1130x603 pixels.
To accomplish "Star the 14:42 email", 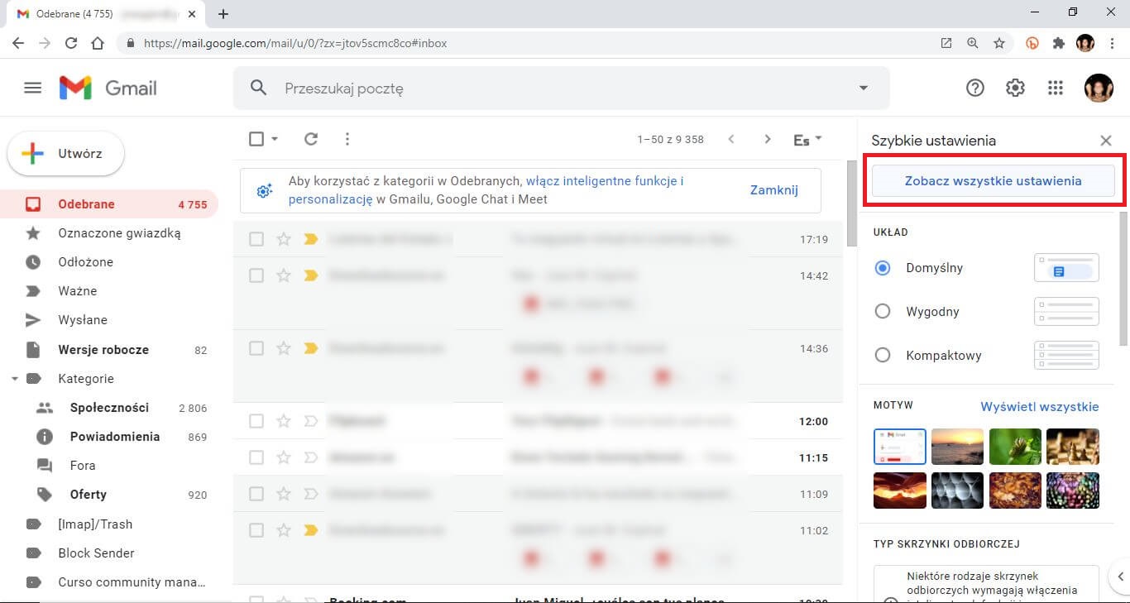I will click(284, 275).
